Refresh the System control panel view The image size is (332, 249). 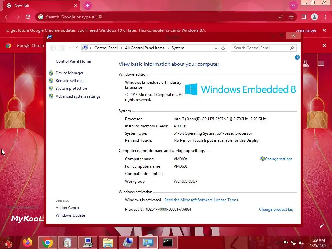pos(223,48)
